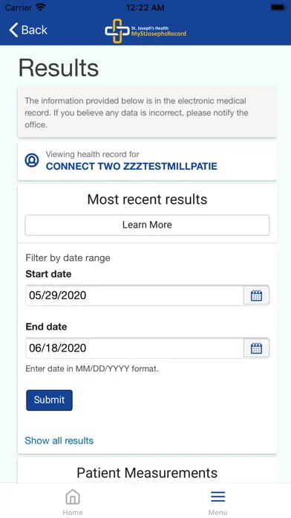
Task: Tap the patient profile avatar icon
Action: click(x=32, y=161)
